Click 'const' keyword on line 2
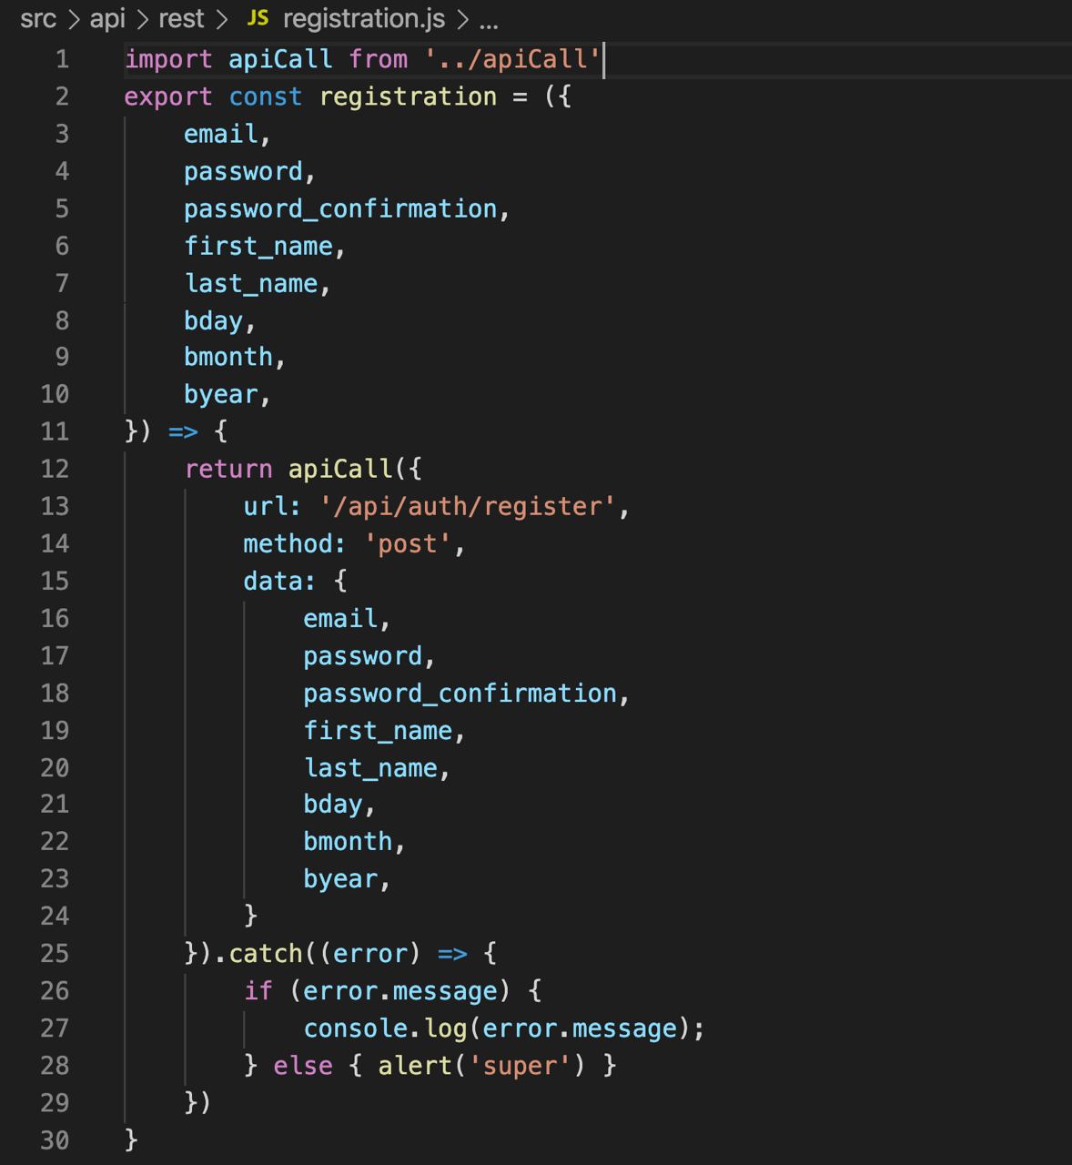The height and width of the screenshot is (1165, 1072). click(x=265, y=96)
